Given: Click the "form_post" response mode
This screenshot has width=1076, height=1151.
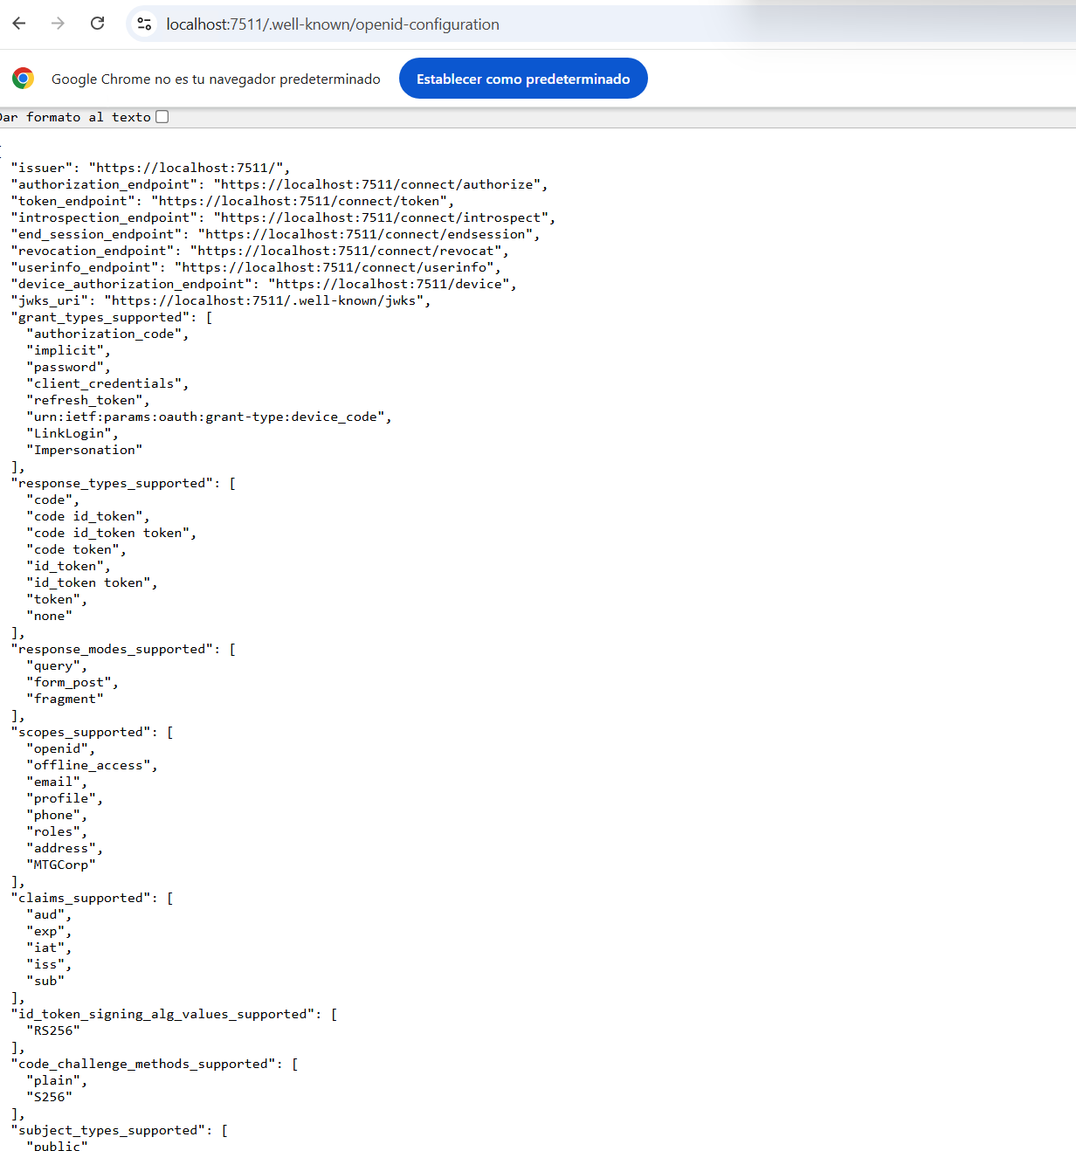Looking at the screenshot, I should [x=72, y=682].
